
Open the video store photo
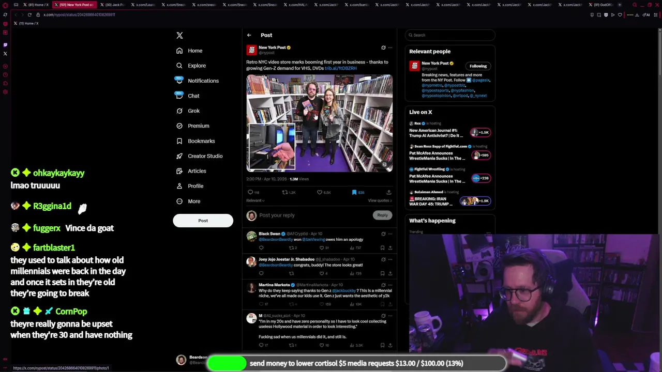319,123
